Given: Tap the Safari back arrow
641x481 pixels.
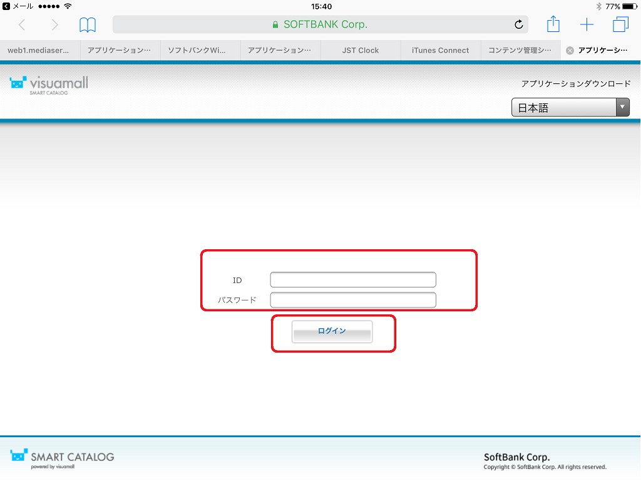Looking at the screenshot, I should tap(22, 25).
